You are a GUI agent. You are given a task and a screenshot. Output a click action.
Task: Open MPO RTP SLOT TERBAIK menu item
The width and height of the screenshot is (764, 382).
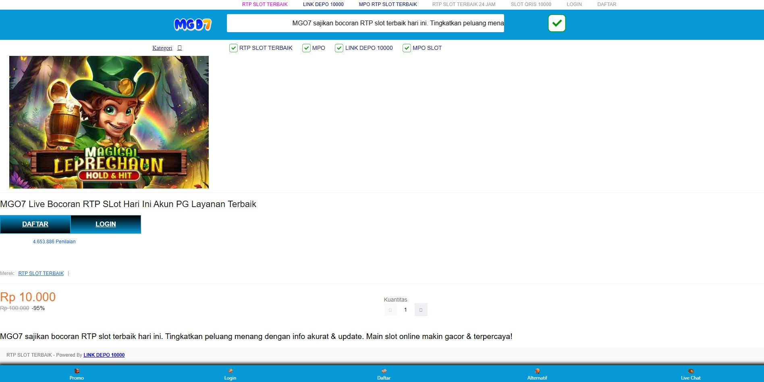click(388, 4)
